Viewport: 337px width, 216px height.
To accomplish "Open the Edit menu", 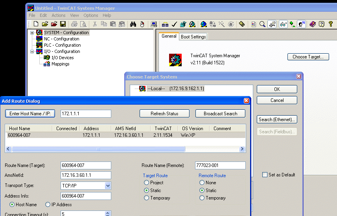I will point(43,15).
